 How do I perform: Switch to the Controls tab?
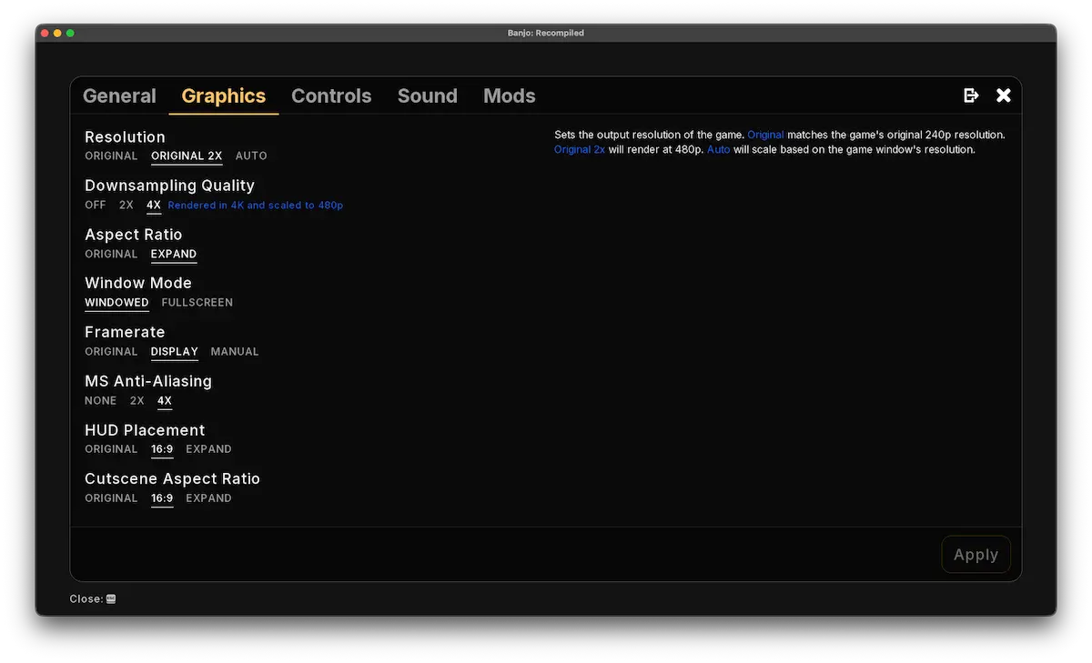point(331,95)
